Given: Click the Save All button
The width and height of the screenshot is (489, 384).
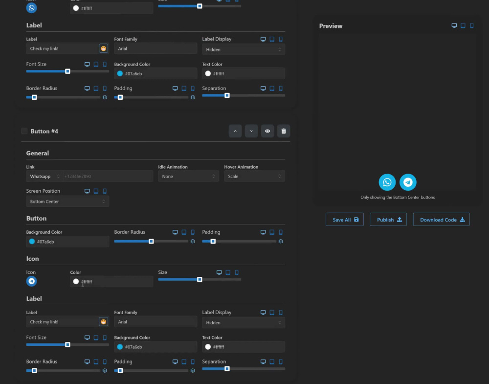Looking at the screenshot, I should coord(345,220).
